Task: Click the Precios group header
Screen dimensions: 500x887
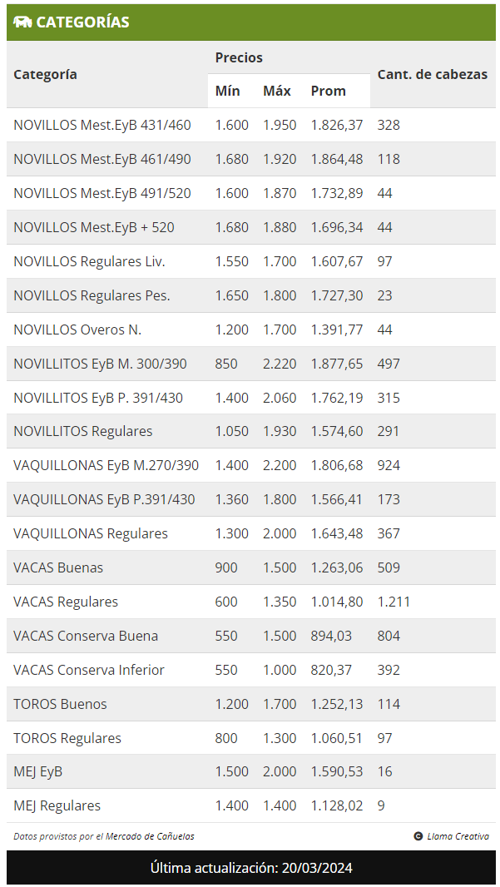Action: (x=239, y=57)
